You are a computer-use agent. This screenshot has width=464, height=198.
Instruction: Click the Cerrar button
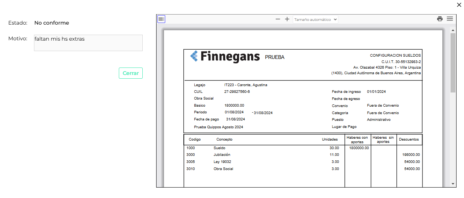131,73
